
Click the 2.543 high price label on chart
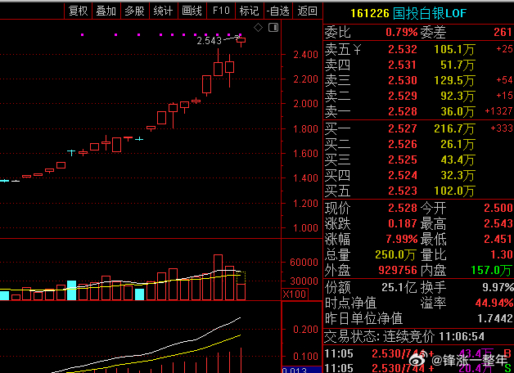coord(210,41)
